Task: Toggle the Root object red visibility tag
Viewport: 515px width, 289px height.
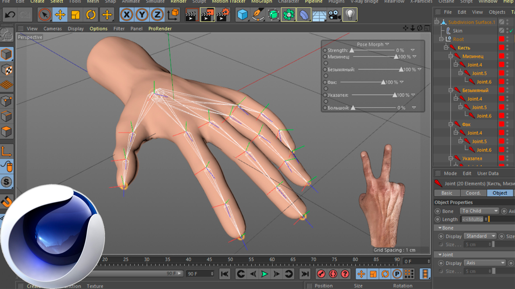Action: click(x=502, y=39)
